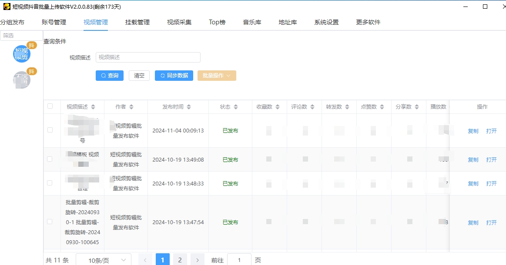Click sort icon beside 点赞数 header

(382, 107)
